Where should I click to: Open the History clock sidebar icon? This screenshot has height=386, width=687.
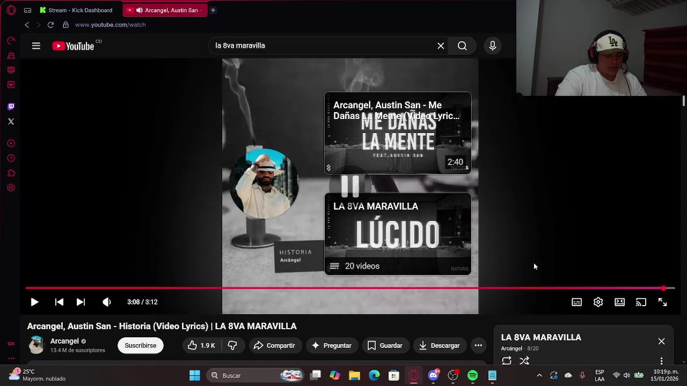(x=11, y=158)
